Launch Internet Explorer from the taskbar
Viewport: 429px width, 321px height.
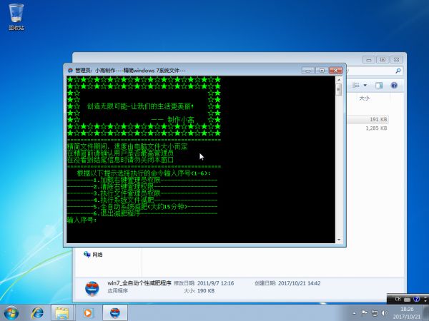(37, 313)
